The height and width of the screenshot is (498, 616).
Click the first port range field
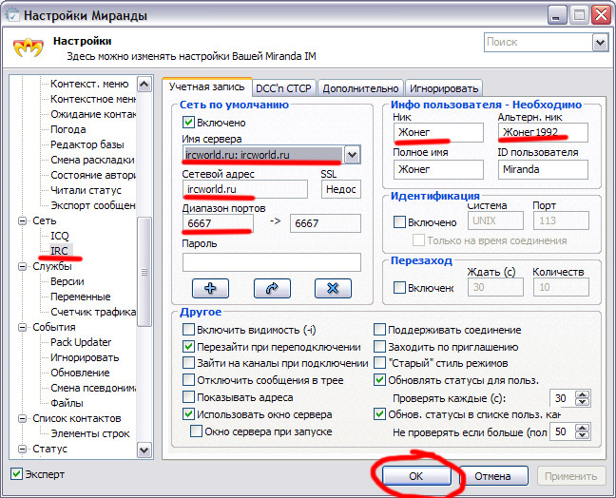click(218, 223)
